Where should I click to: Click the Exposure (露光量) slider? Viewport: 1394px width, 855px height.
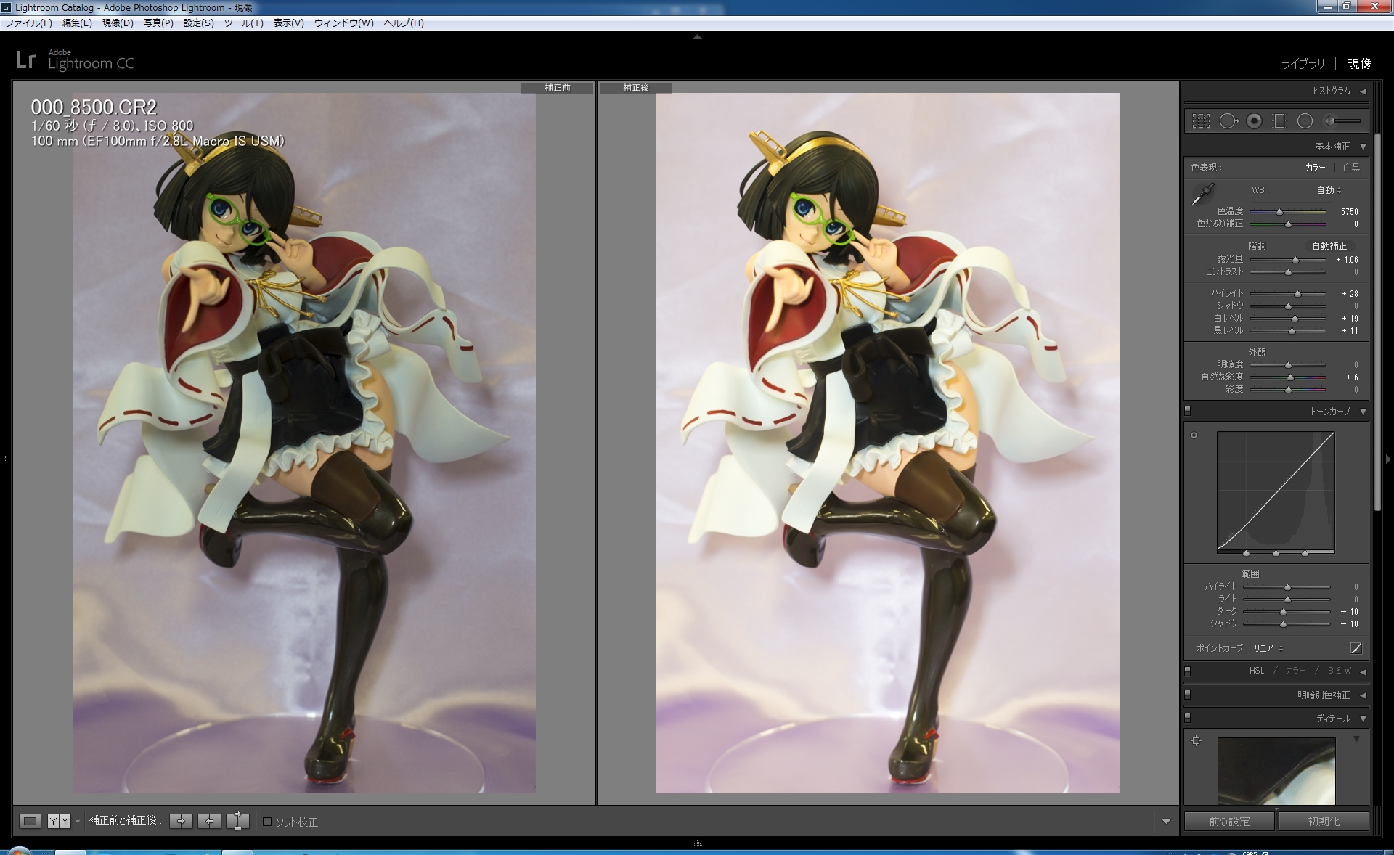[x=1288, y=260]
